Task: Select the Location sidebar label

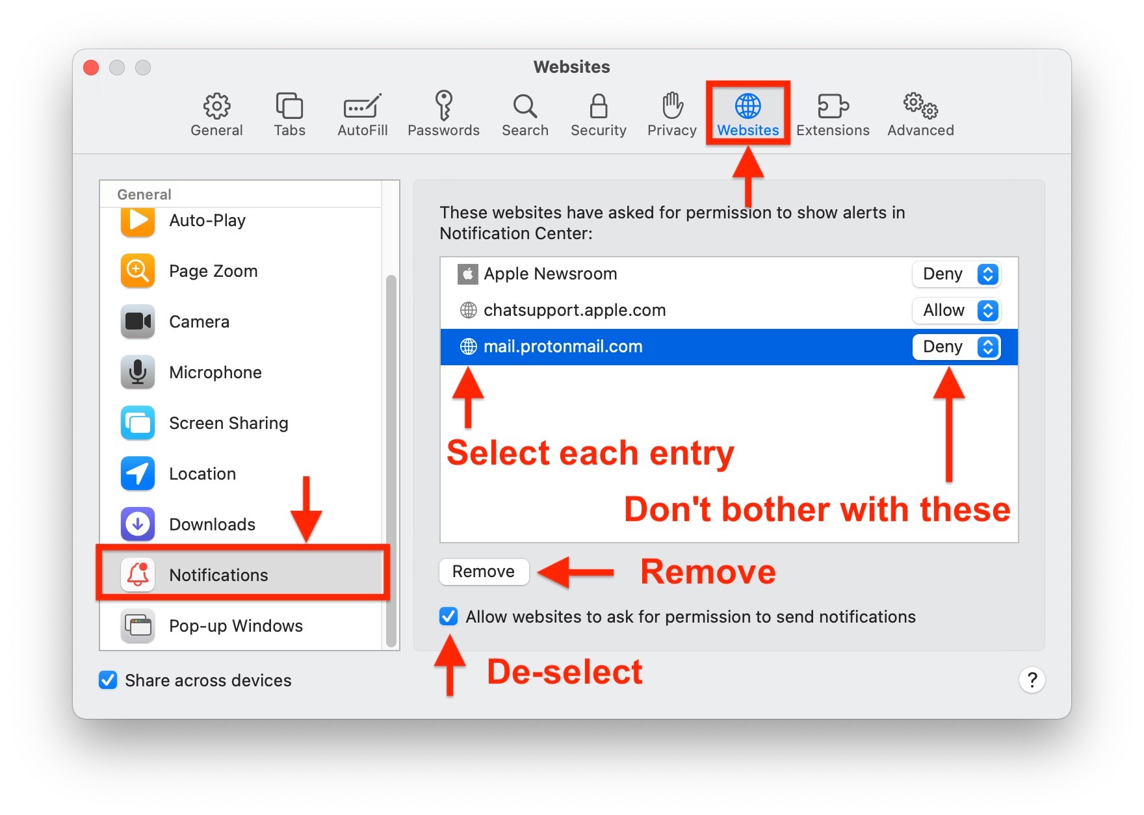Action: click(202, 474)
